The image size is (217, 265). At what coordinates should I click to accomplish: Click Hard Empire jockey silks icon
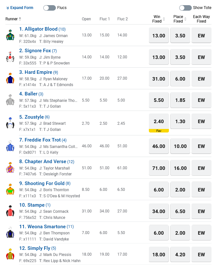[x=10, y=78]
